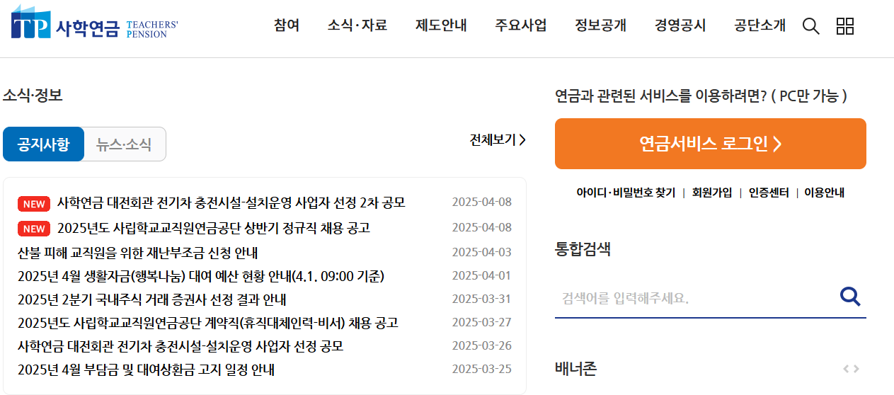Open the 정보공개 menu
This screenshot has width=894, height=395.
click(601, 25)
